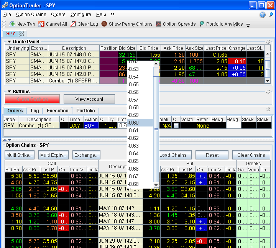Viewport: 276px width, 248px height.
Task: Collapse the Quote Panel section
Action: pos(9,41)
